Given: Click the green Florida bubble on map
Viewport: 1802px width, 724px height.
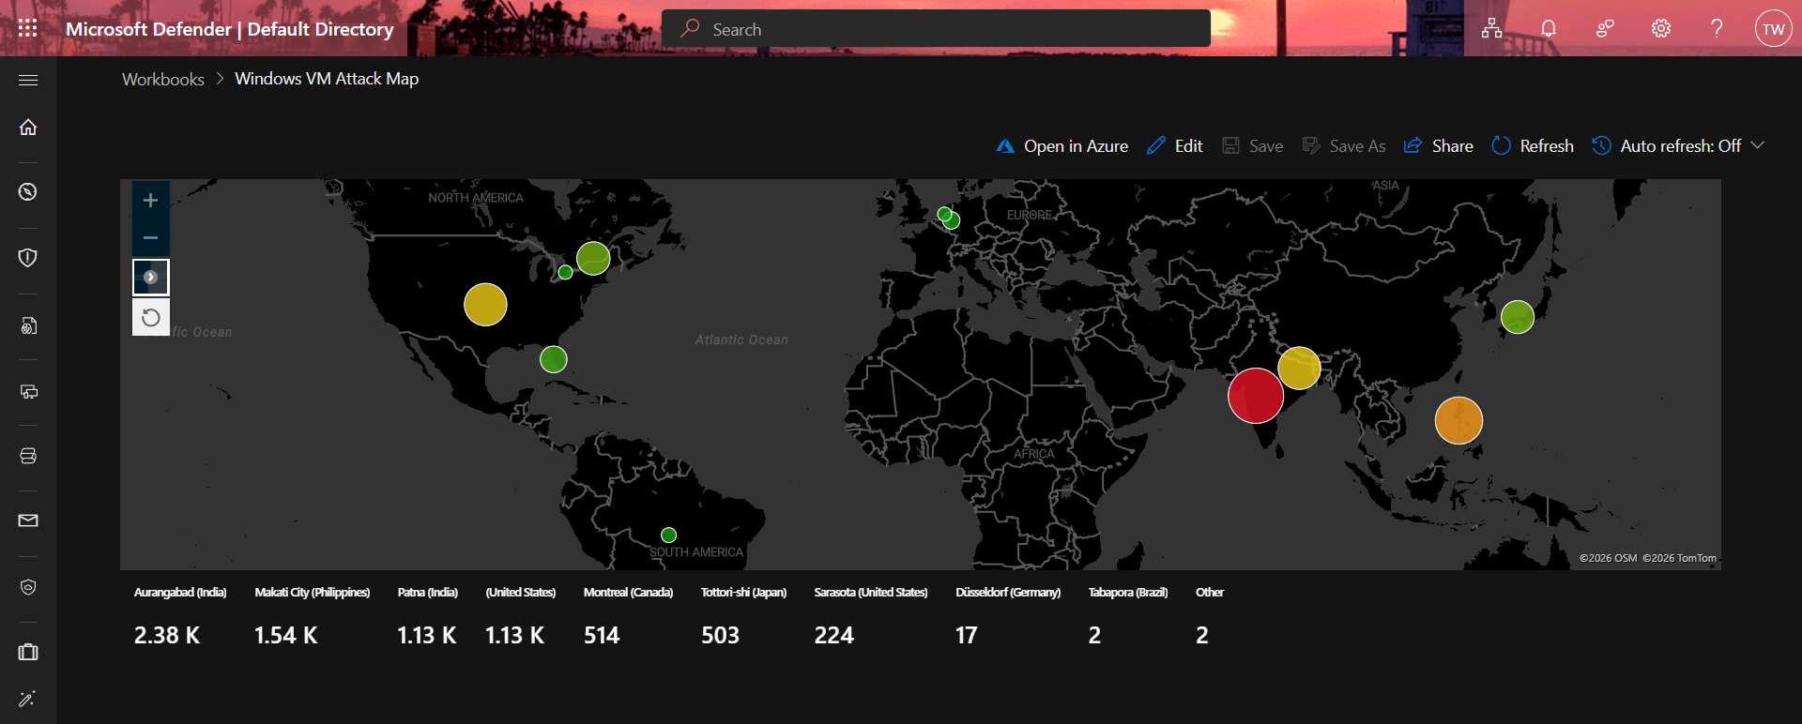Looking at the screenshot, I should (554, 359).
